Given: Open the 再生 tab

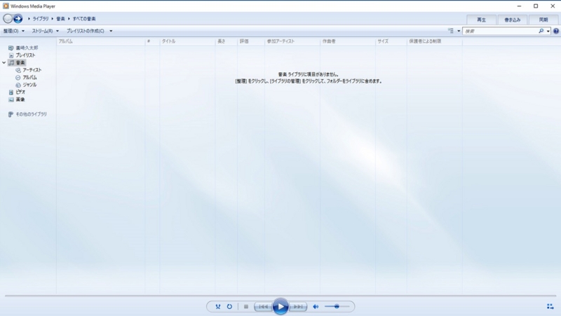Looking at the screenshot, I should point(482,20).
